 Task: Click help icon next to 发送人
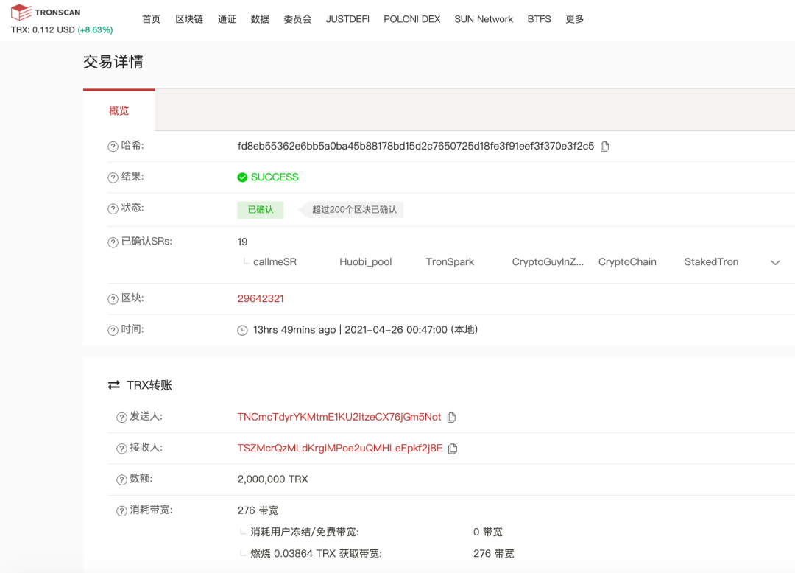click(x=121, y=418)
